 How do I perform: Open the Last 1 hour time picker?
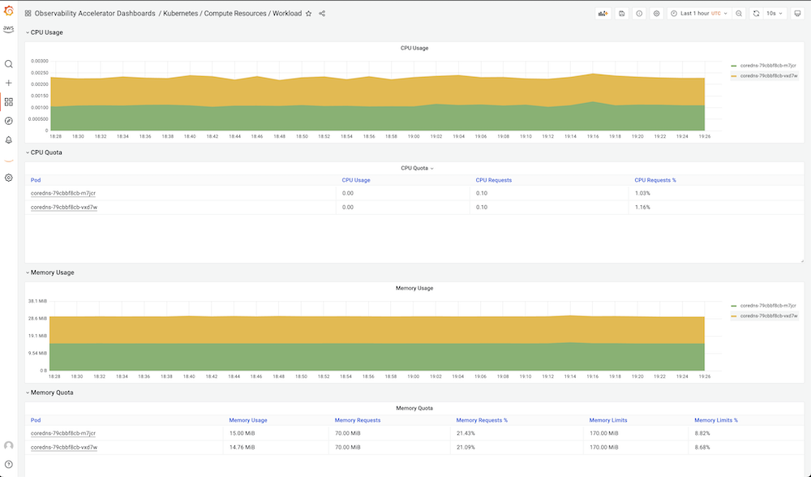[698, 14]
